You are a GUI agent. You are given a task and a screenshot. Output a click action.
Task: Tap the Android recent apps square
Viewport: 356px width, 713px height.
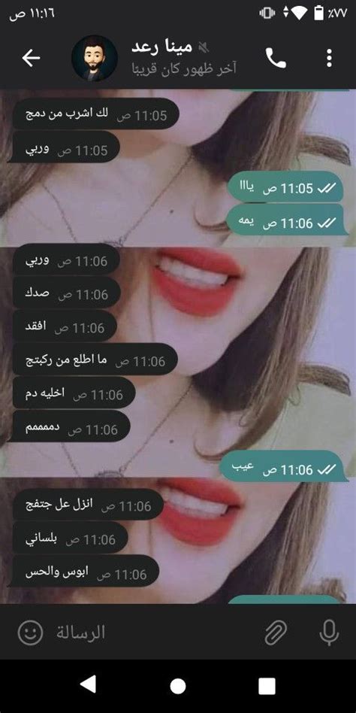click(267, 686)
